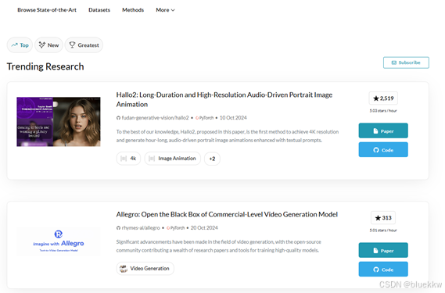Click the Subscribe button
Viewport: 445px width, 293px height.
[406, 63]
